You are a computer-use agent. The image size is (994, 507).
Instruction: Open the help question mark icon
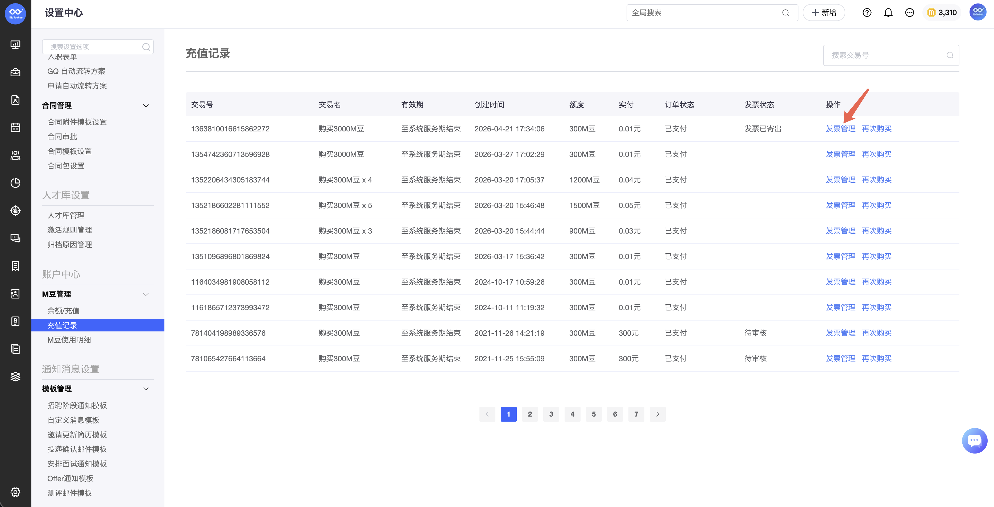tap(867, 13)
